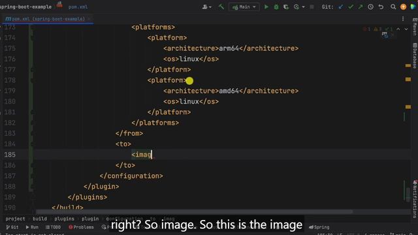The image size is (418, 235).
Task: Open the TODO tool window
Action: coord(53,227)
